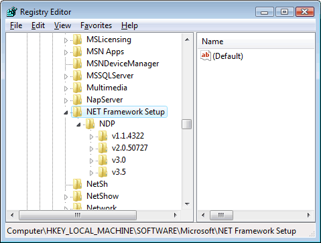This screenshot has width=321, height=243.
Task: Click the (Default) string value icon
Action: [206, 56]
